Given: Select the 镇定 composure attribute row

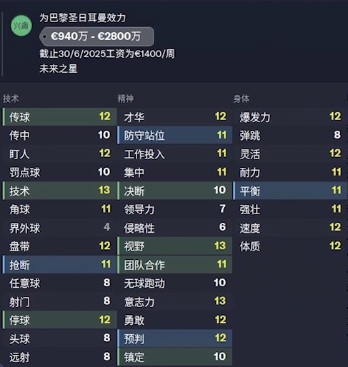Looking at the screenshot, I should tap(174, 357).
